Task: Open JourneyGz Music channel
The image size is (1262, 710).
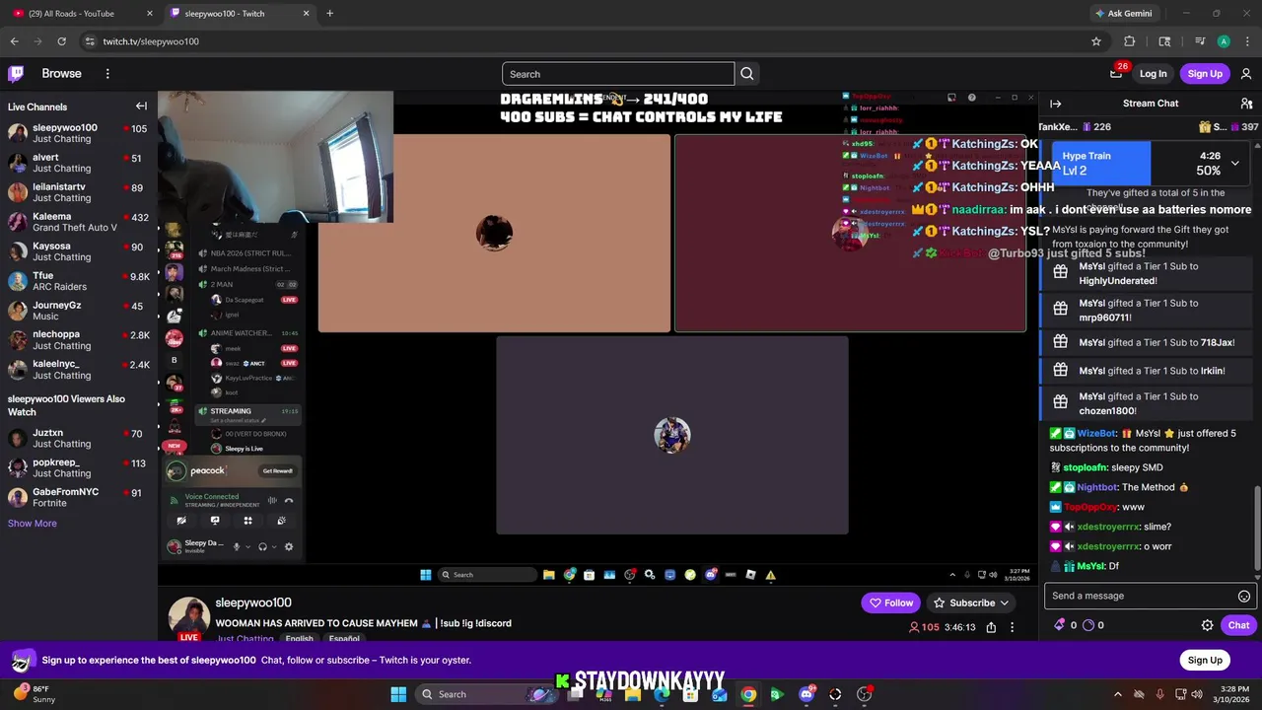Action: (79, 311)
